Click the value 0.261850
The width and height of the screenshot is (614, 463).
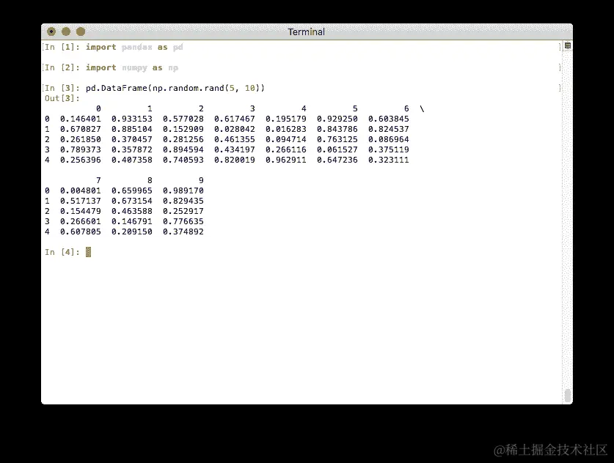(80, 139)
